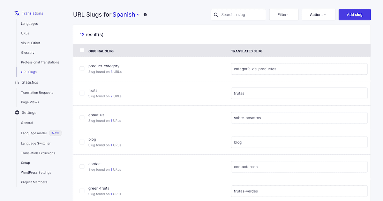Open the Glossary sidebar item
Screen dimensions: 383x201
(28, 53)
